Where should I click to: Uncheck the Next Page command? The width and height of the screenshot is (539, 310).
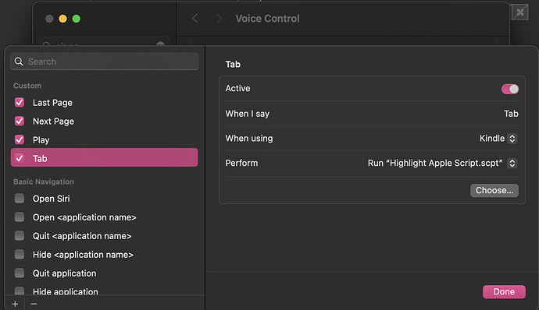tap(20, 121)
